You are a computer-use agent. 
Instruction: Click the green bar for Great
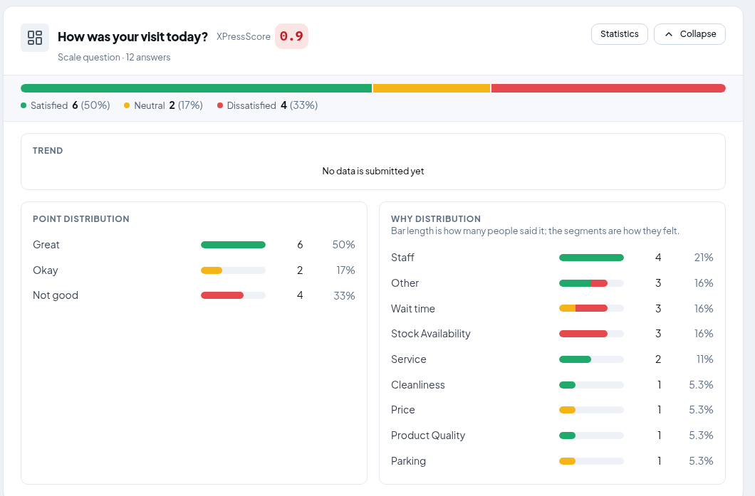233,245
